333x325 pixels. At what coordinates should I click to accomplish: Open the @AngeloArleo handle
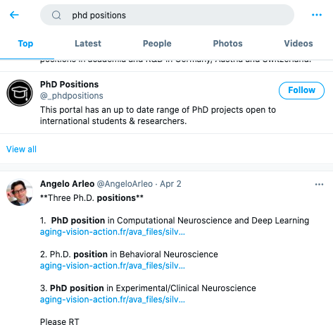[125, 184]
